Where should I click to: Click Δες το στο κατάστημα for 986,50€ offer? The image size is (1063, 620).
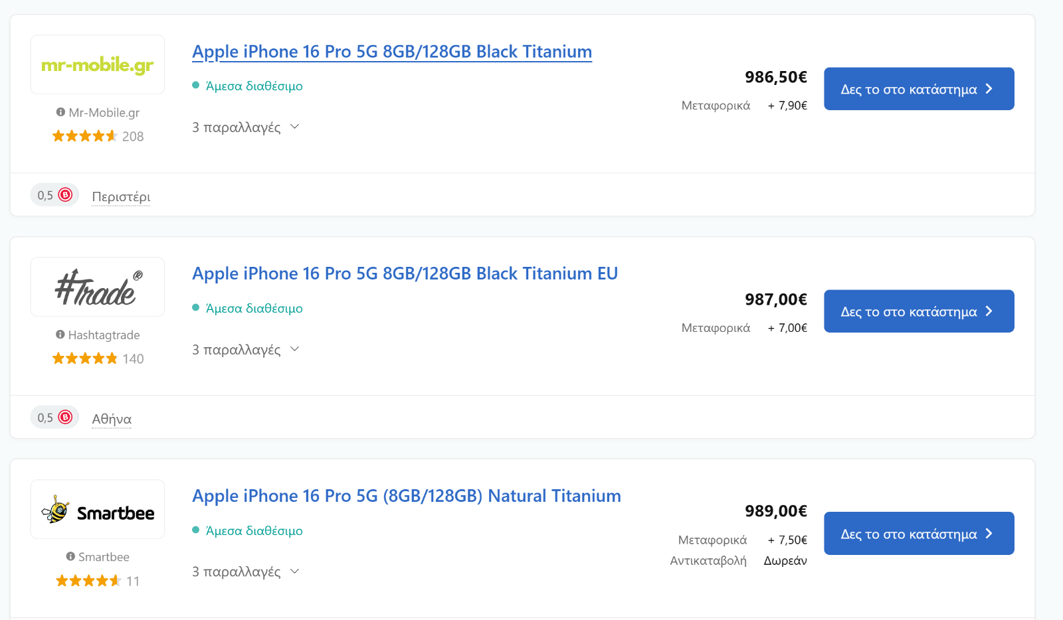pos(919,89)
